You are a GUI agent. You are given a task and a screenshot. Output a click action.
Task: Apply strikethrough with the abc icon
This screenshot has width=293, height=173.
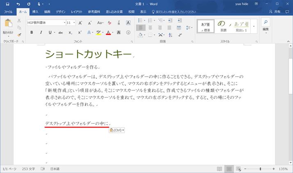click(60, 32)
